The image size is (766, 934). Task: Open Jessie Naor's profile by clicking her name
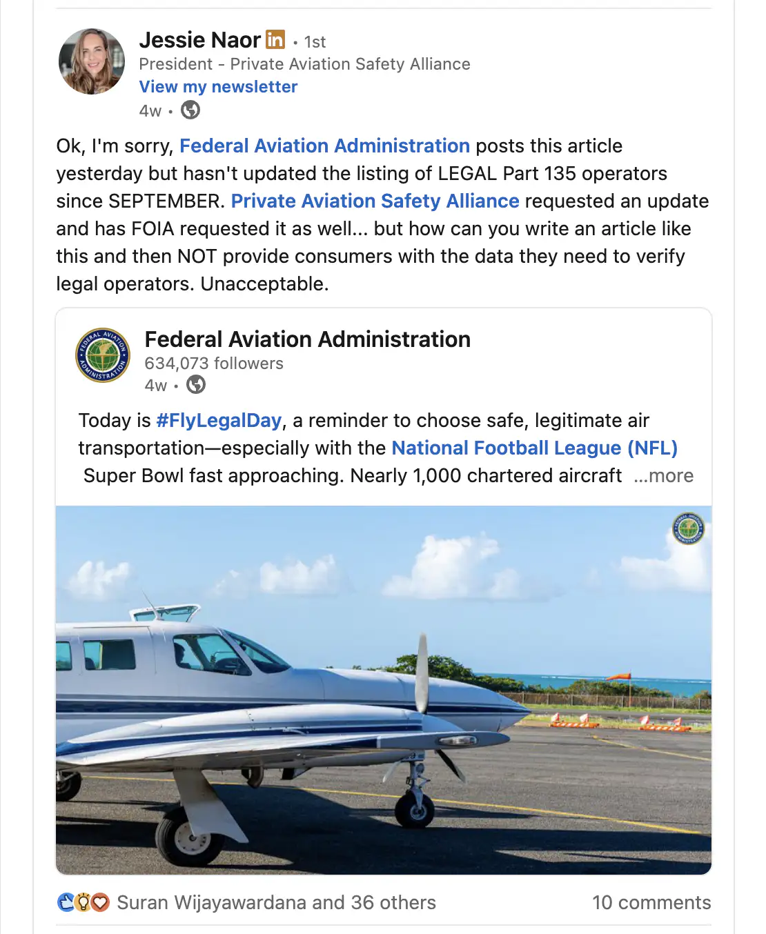click(x=199, y=40)
